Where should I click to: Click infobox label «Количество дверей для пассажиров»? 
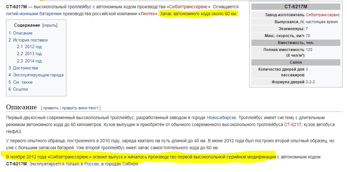(x=281, y=72)
